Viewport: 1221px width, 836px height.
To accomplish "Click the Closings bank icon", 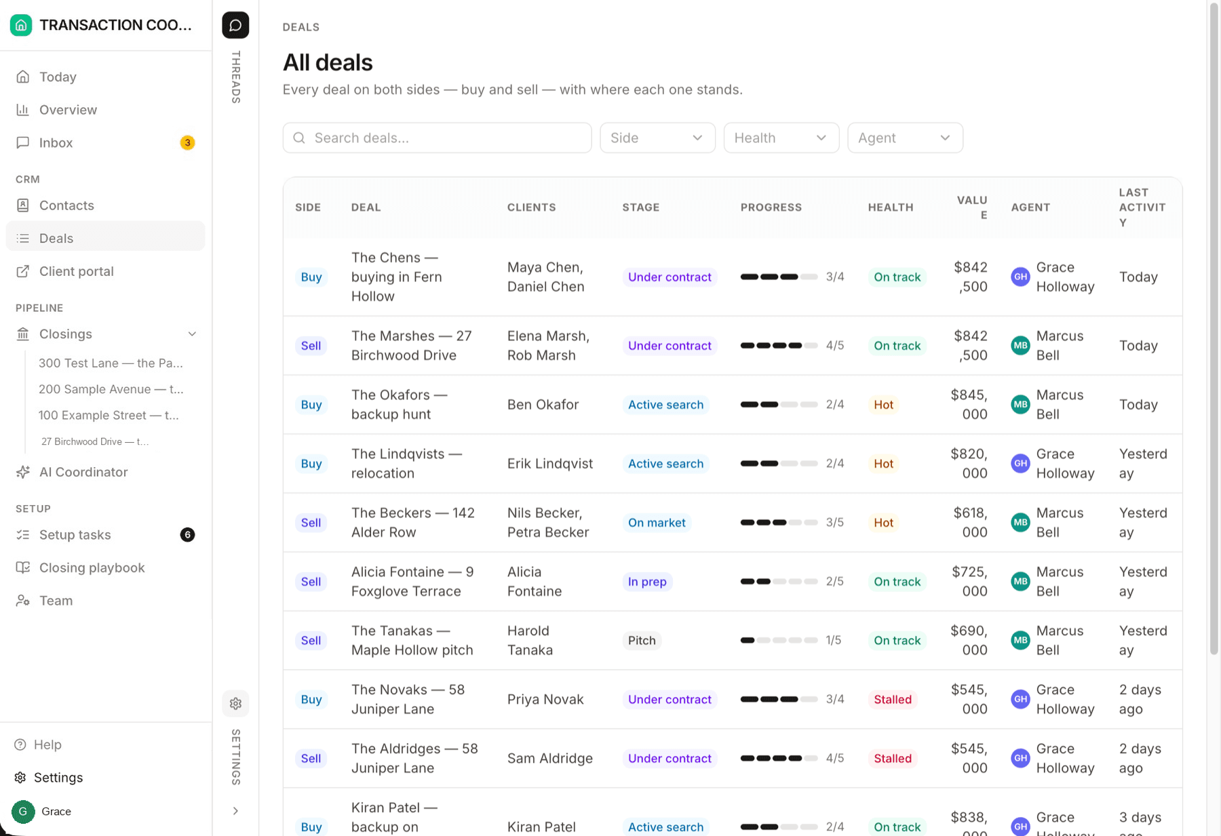I will 23,334.
